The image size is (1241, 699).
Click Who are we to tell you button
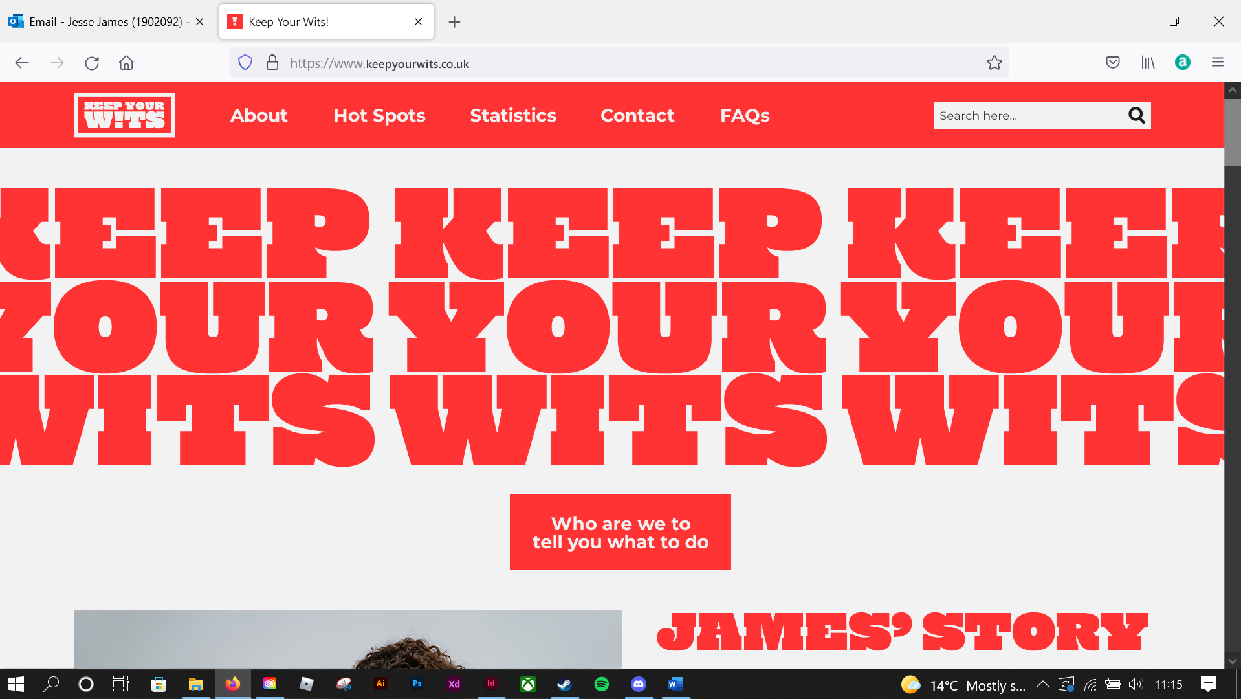[620, 532]
